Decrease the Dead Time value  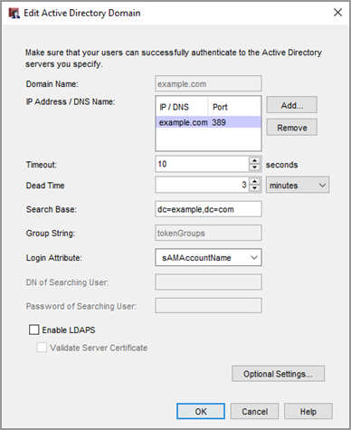click(255, 188)
